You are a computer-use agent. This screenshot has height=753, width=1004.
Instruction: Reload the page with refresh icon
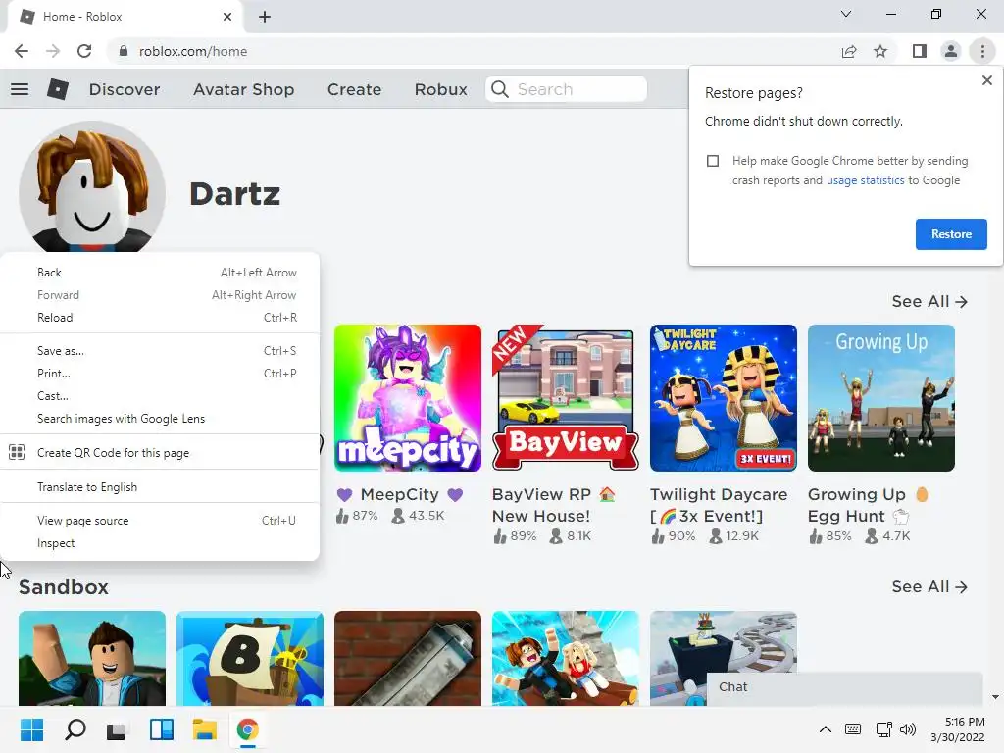(x=84, y=51)
